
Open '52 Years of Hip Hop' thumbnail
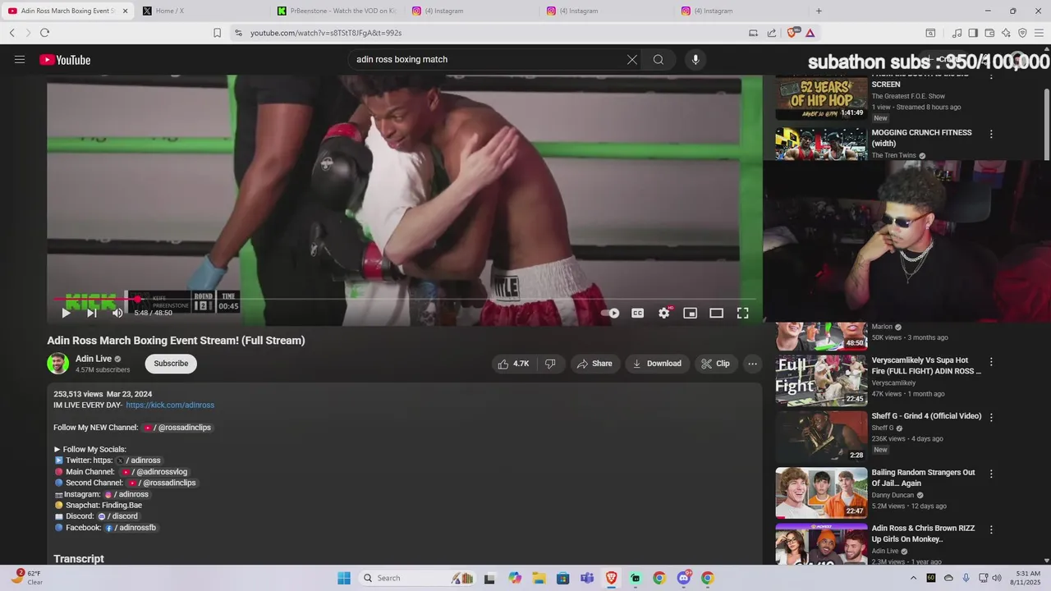[x=821, y=97]
